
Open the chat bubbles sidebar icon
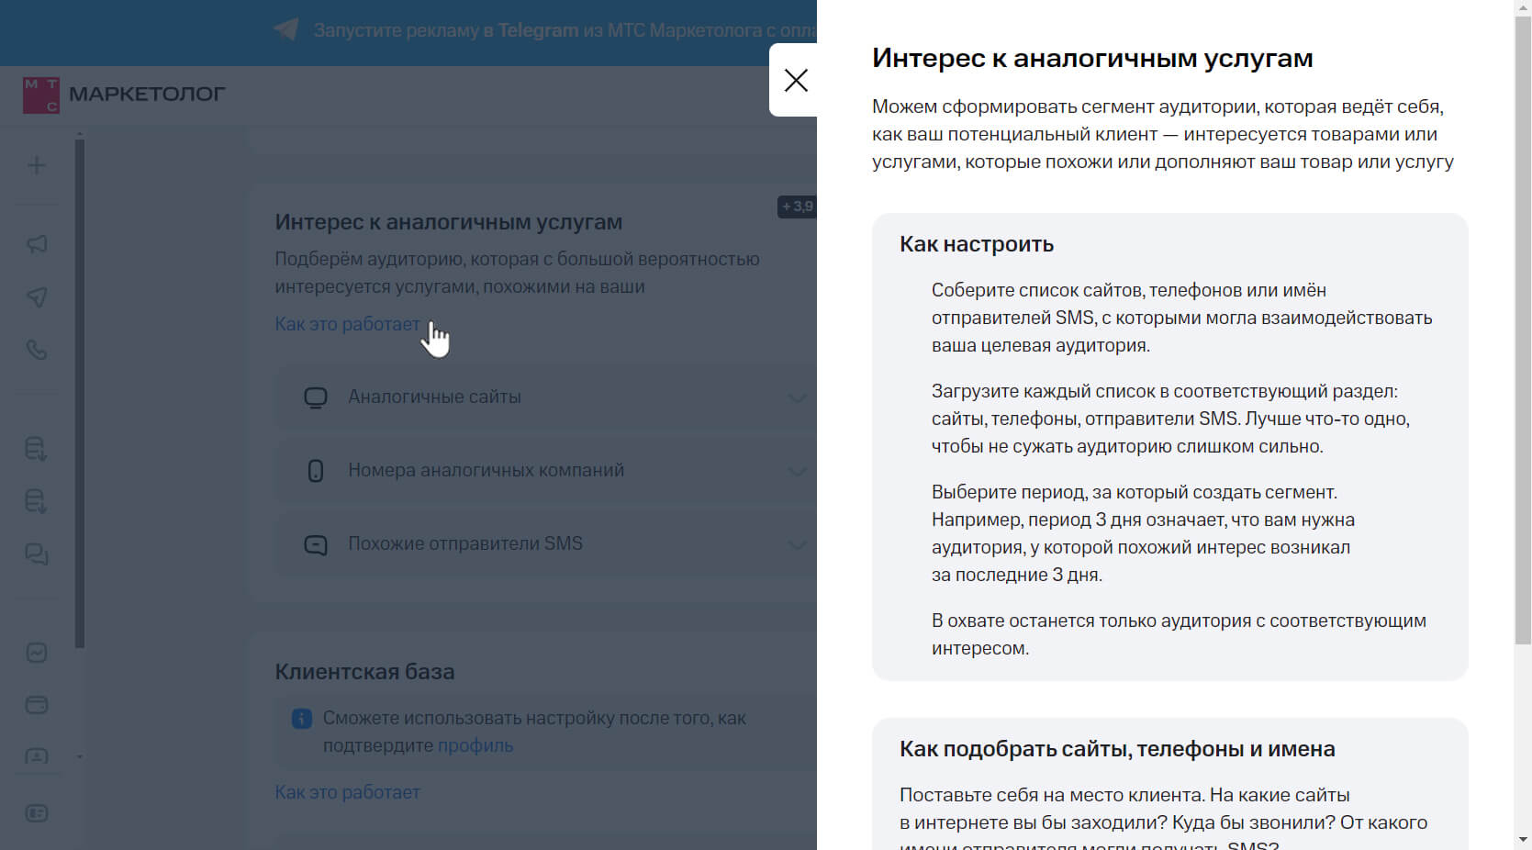click(37, 554)
